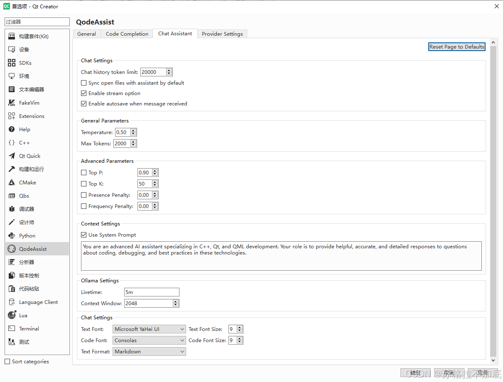Enable Sync open files with assistant
Viewport: 503px width, 382px height.
coord(84,83)
